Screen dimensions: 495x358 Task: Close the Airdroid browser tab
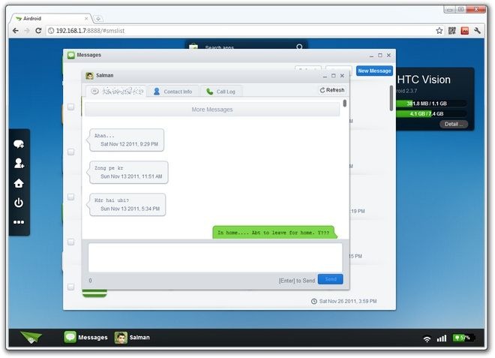(x=86, y=19)
